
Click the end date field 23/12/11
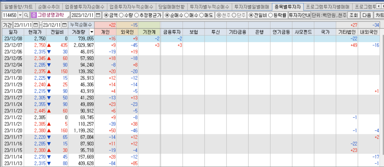pyautogui.click(x=52, y=25)
